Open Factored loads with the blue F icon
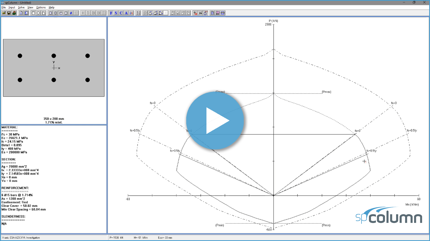 pos(111,13)
